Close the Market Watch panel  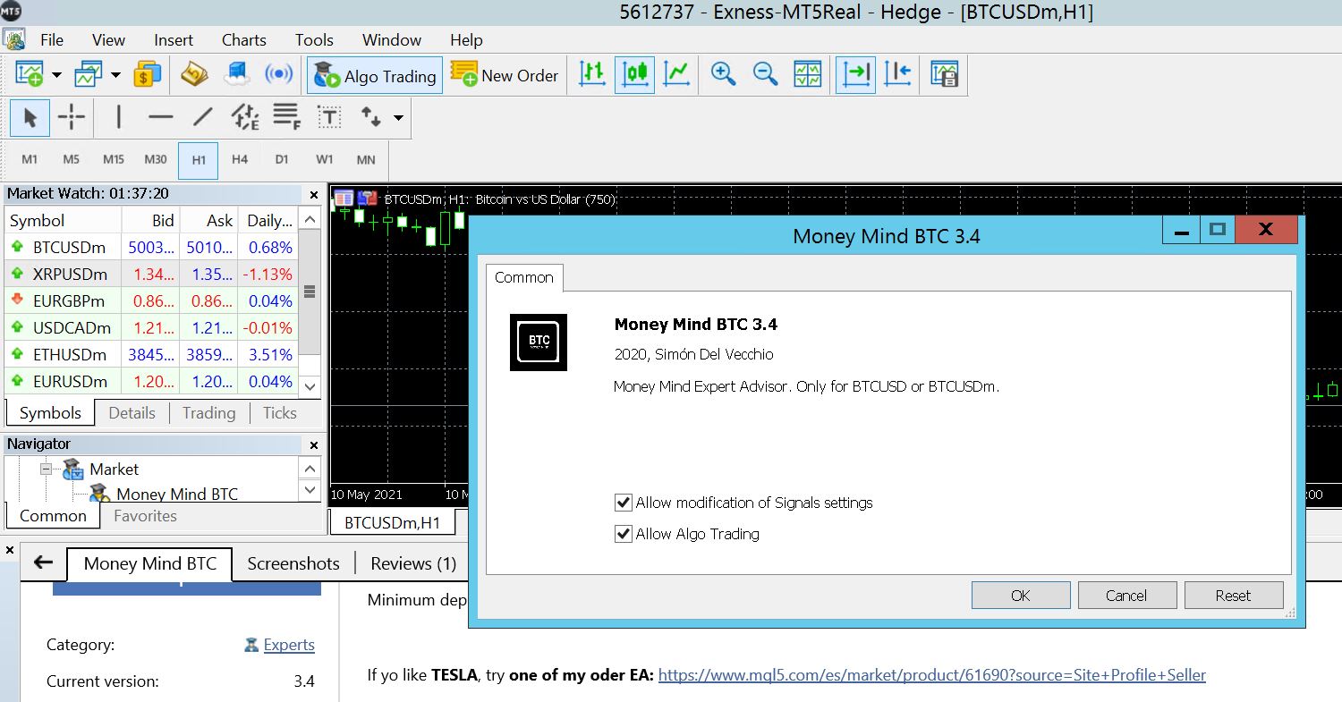point(314,194)
